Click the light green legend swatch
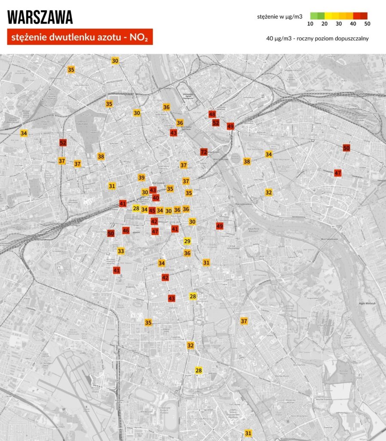This screenshot has height=441, width=386. [x=314, y=16]
